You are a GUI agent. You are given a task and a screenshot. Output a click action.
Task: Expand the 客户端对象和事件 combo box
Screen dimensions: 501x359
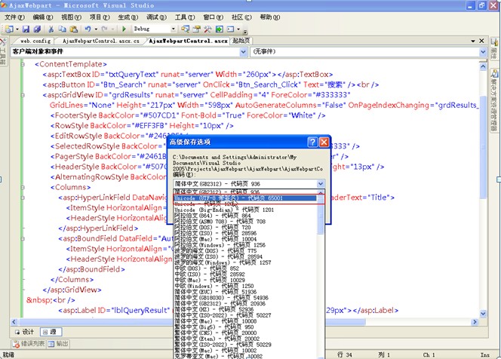pyautogui.click(x=243, y=51)
